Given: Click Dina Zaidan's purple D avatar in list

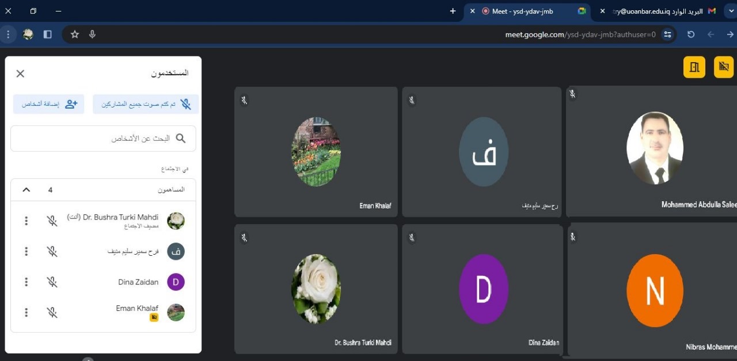Looking at the screenshot, I should [176, 282].
